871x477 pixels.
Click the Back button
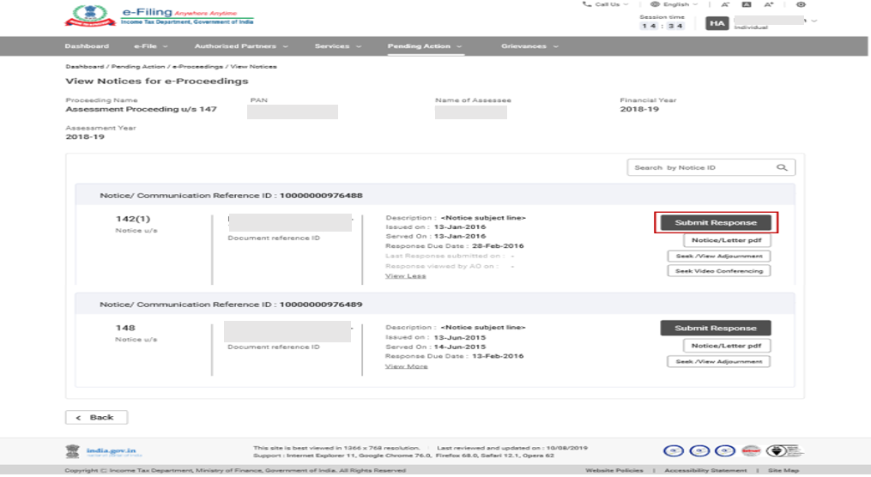[x=96, y=418]
